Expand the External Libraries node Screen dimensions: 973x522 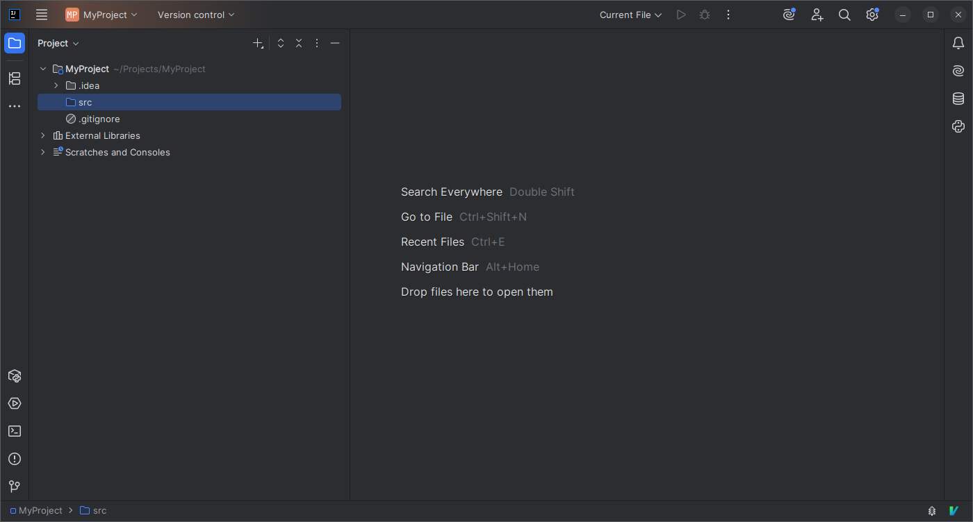(x=43, y=135)
